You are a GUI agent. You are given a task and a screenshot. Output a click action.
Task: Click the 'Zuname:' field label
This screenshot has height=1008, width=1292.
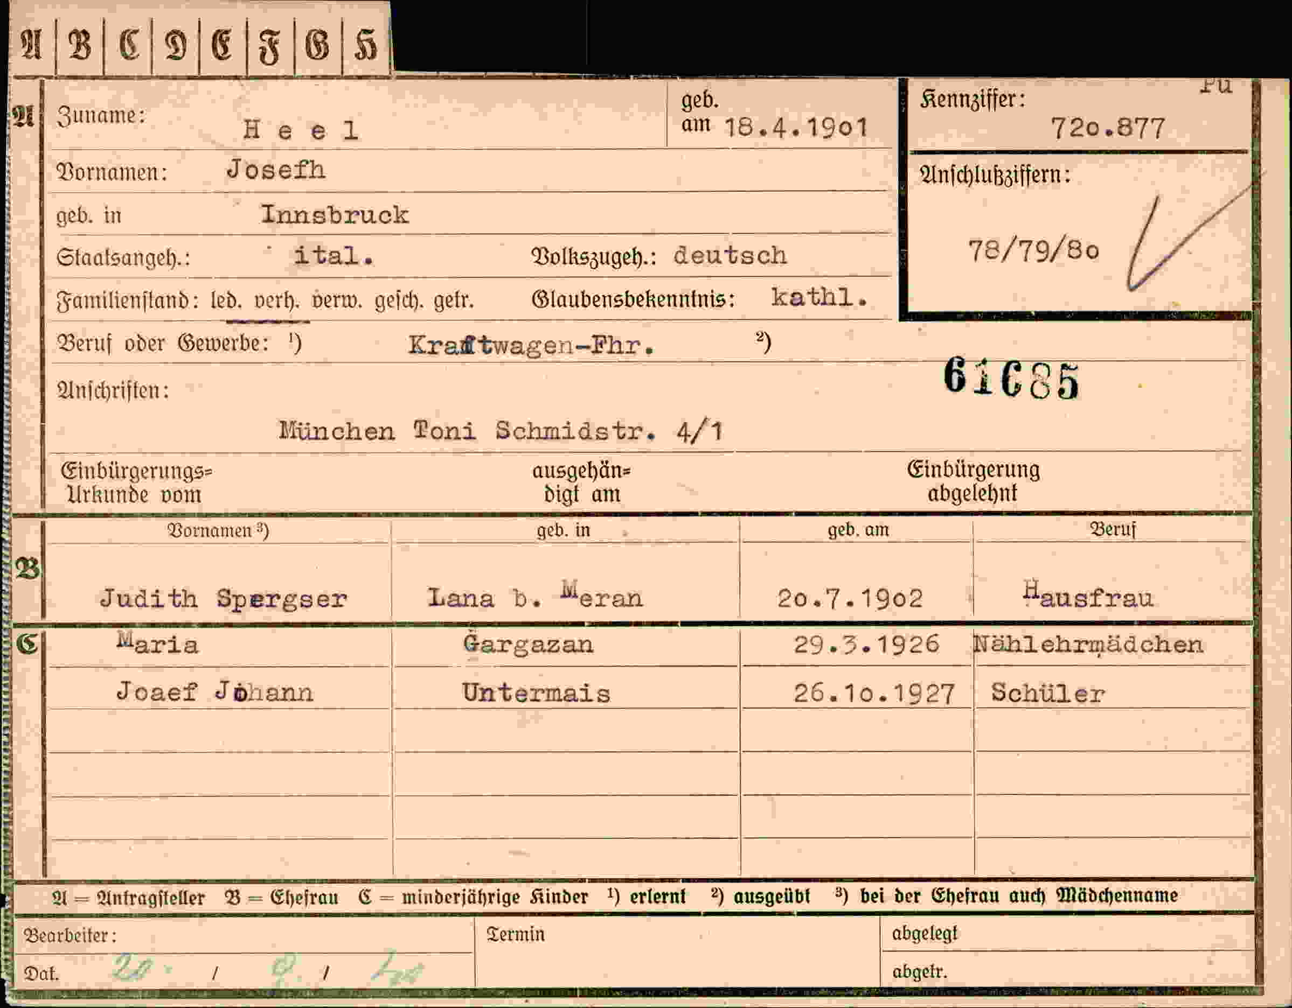[x=101, y=116]
